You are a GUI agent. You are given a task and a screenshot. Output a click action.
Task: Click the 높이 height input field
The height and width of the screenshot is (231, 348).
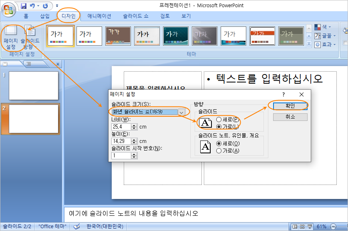pyautogui.click(x=121, y=141)
